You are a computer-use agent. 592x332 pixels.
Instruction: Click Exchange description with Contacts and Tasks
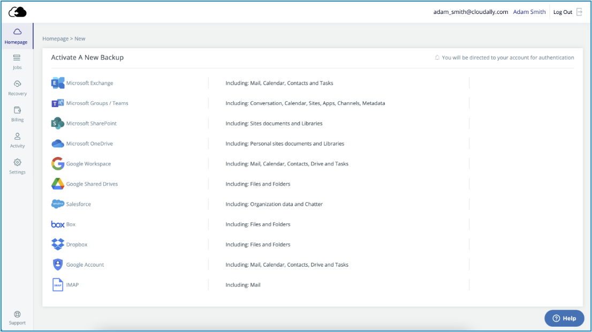pyautogui.click(x=279, y=83)
